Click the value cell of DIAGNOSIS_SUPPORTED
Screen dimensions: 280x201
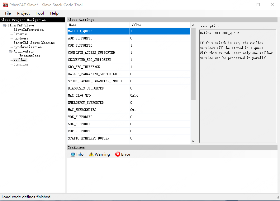pyautogui.click(x=160, y=88)
